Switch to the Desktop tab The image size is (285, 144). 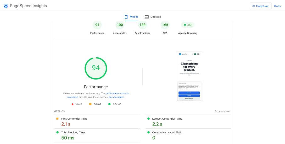[153, 17]
